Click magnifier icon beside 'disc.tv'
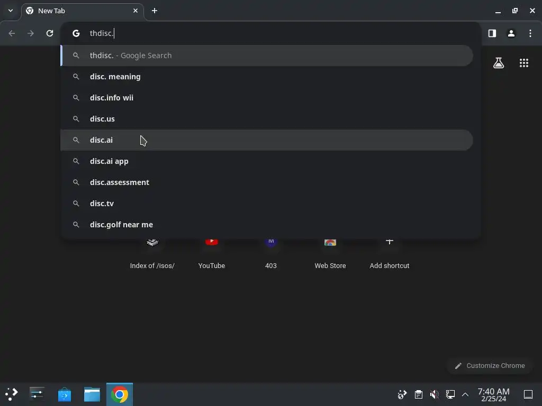Image resolution: width=542 pixels, height=406 pixels. pos(76,204)
